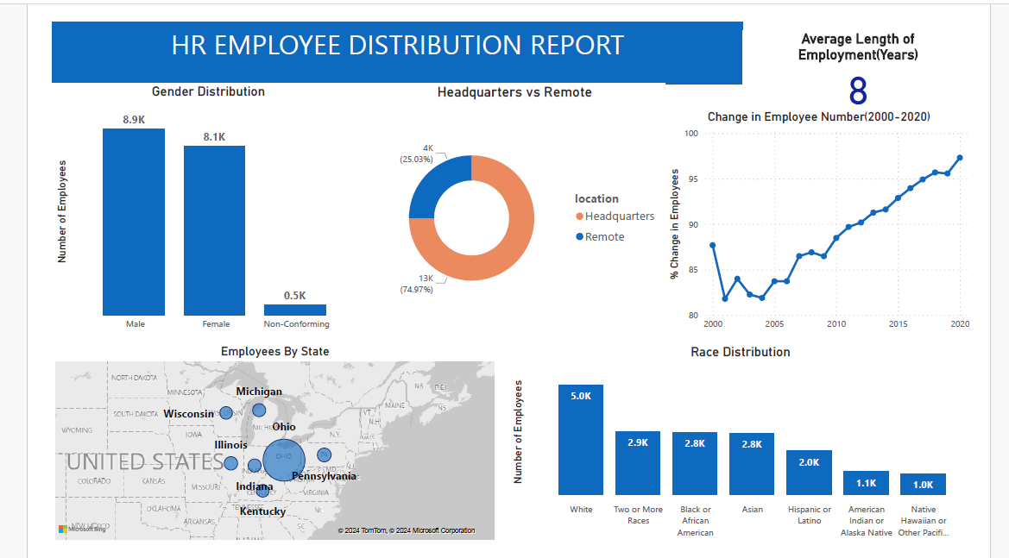This screenshot has width=1009, height=558.
Task: Select the White bar in Race Distribution
Action: pos(580,440)
